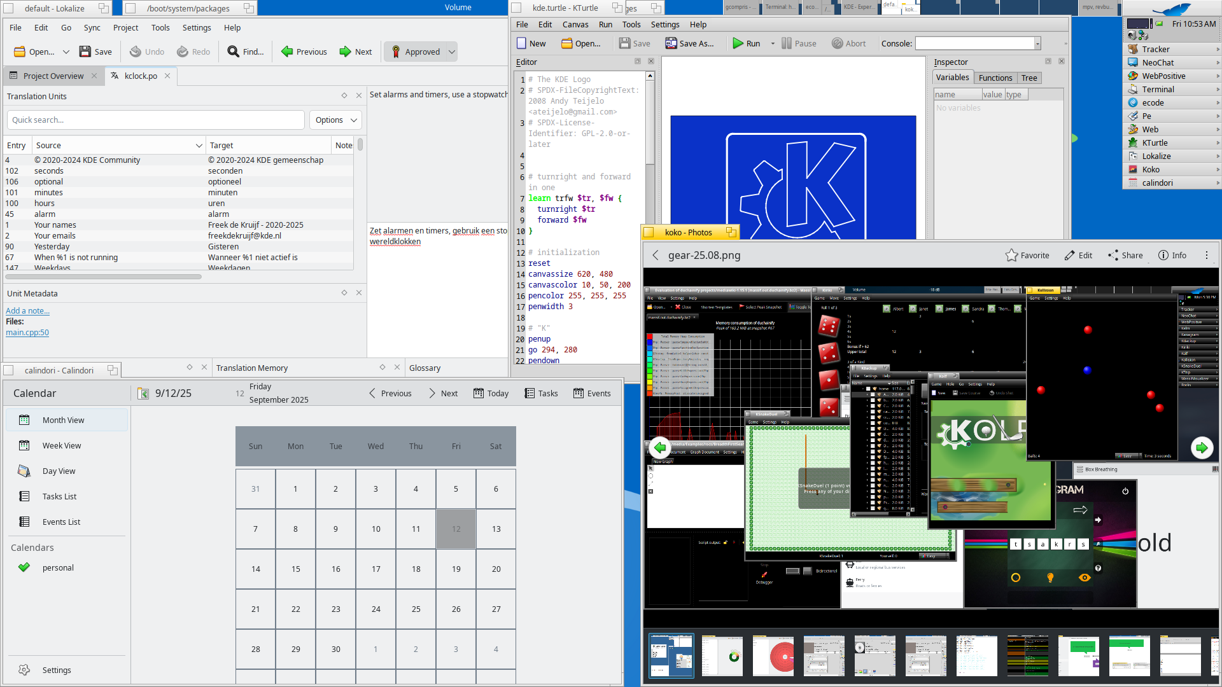Launch KTurtle from the Deskbar list

[x=1155, y=142]
